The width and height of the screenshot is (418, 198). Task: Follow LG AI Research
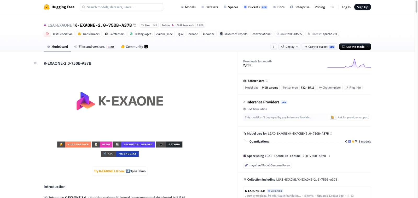click(178, 25)
